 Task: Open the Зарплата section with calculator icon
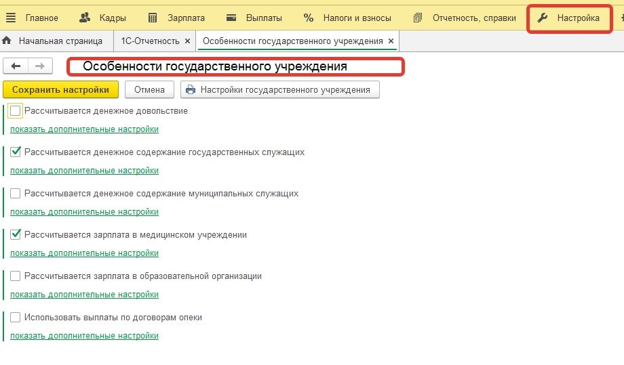pyautogui.click(x=153, y=18)
